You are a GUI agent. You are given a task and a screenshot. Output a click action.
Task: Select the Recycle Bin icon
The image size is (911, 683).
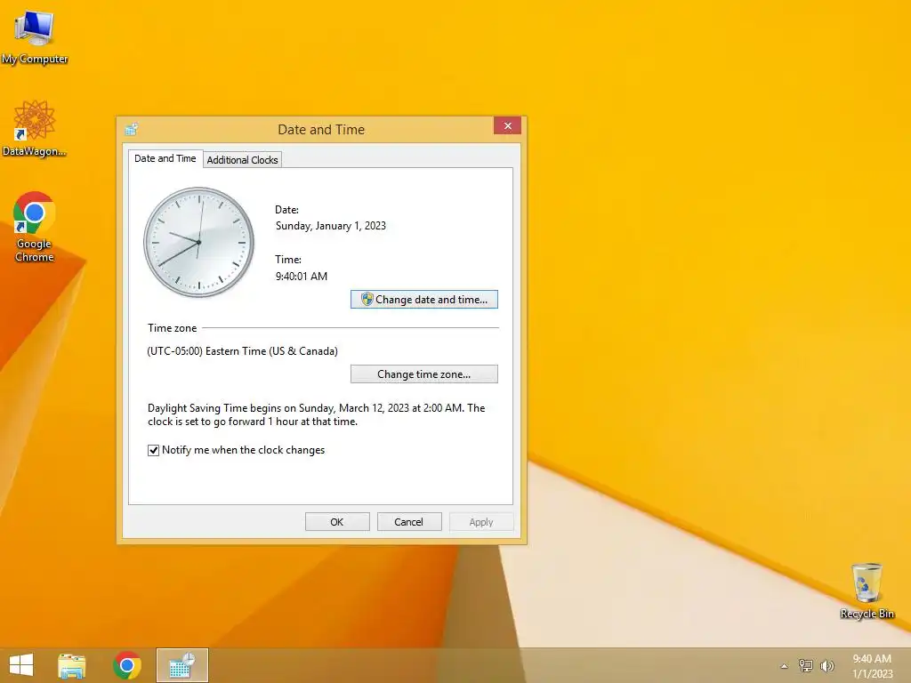point(867,591)
